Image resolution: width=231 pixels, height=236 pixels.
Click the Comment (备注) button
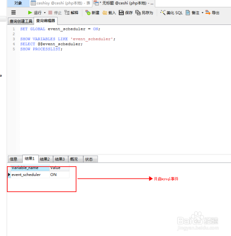coord(193,12)
